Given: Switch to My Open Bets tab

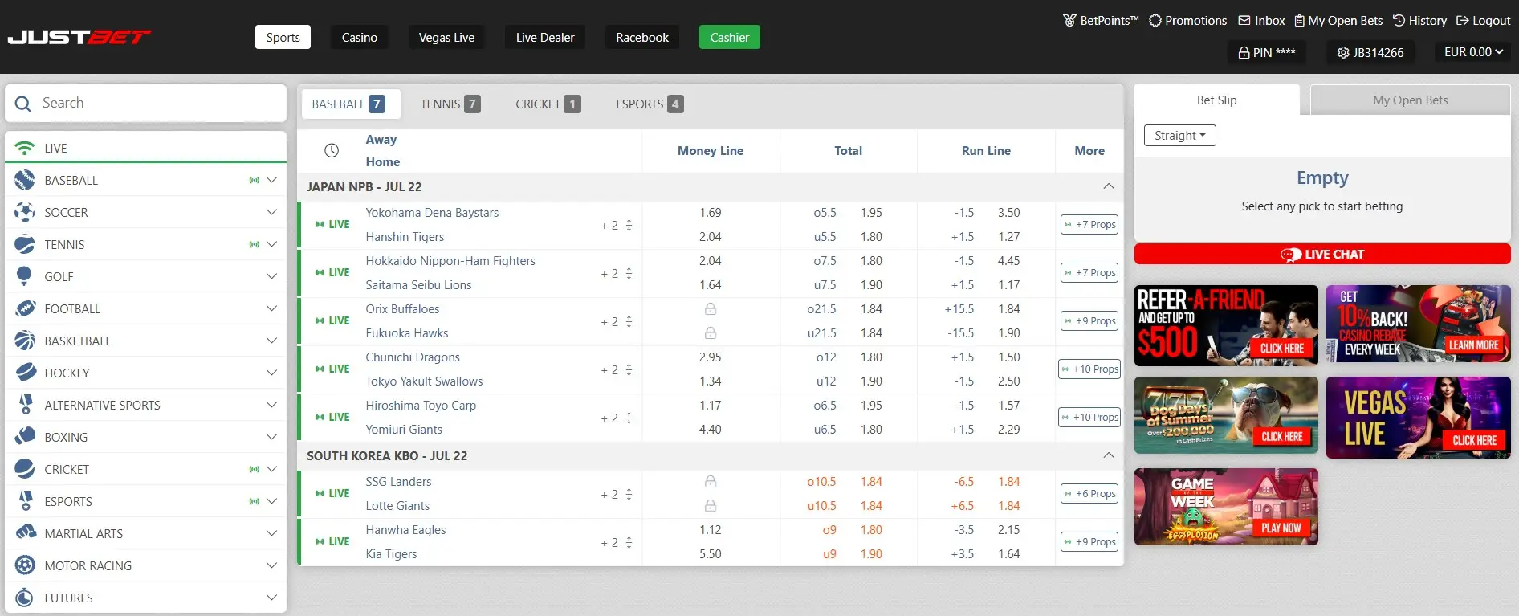Looking at the screenshot, I should (1410, 100).
